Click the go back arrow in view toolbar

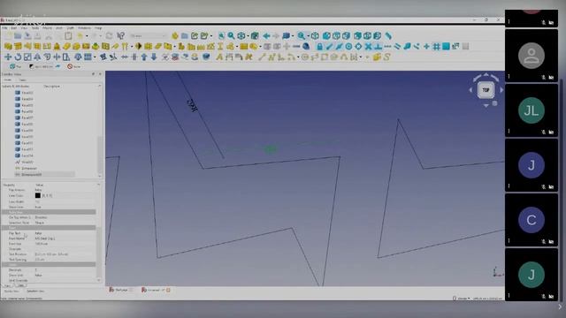click(266, 35)
